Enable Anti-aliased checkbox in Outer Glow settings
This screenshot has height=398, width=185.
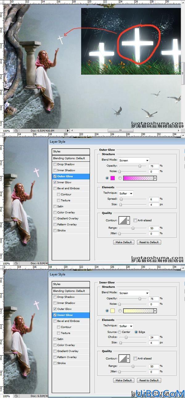pyautogui.click(x=135, y=220)
